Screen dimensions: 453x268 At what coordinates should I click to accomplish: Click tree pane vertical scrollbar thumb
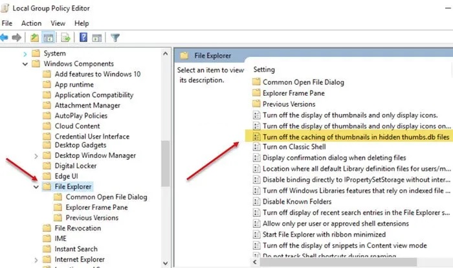[166, 164]
